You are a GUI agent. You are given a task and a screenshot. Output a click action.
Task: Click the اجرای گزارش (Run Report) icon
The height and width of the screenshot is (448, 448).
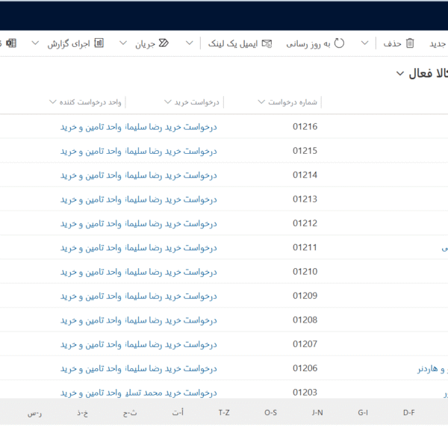tap(99, 43)
